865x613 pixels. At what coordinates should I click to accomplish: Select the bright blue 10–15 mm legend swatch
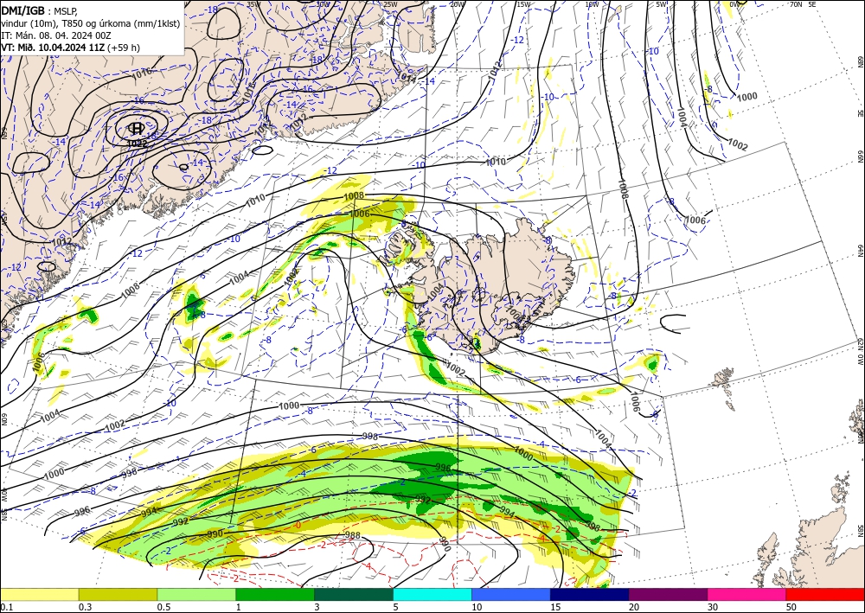511,594
